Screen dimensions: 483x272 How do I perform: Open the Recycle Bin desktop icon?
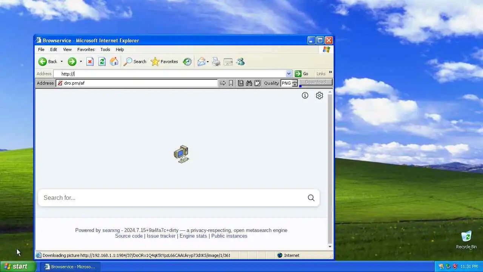click(466, 240)
